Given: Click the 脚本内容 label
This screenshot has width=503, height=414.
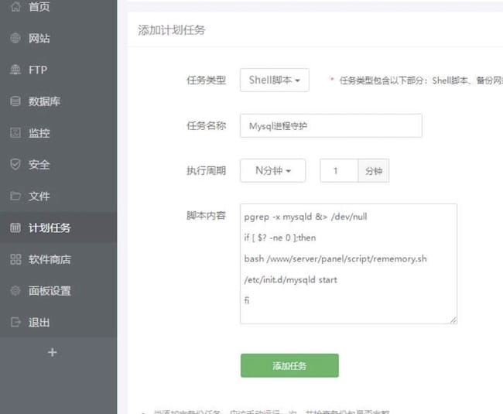Looking at the screenshot, I should point(207,215).
